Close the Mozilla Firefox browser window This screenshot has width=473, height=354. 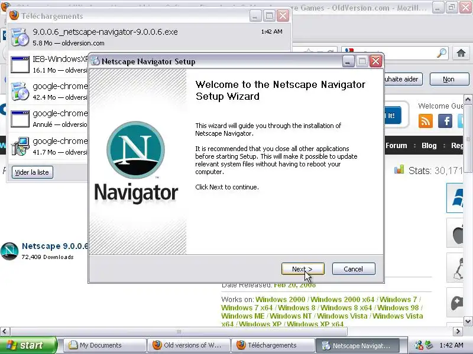pos(466,7)
